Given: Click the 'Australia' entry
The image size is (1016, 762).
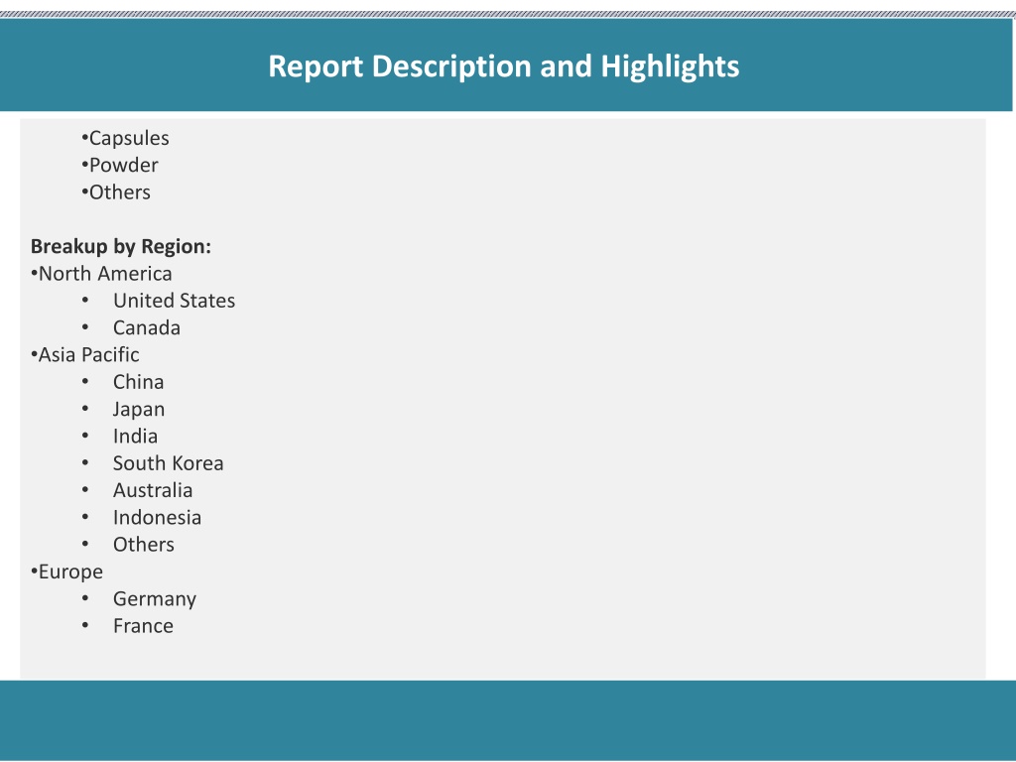Looking at the screenshot, I should coord(152,490).
